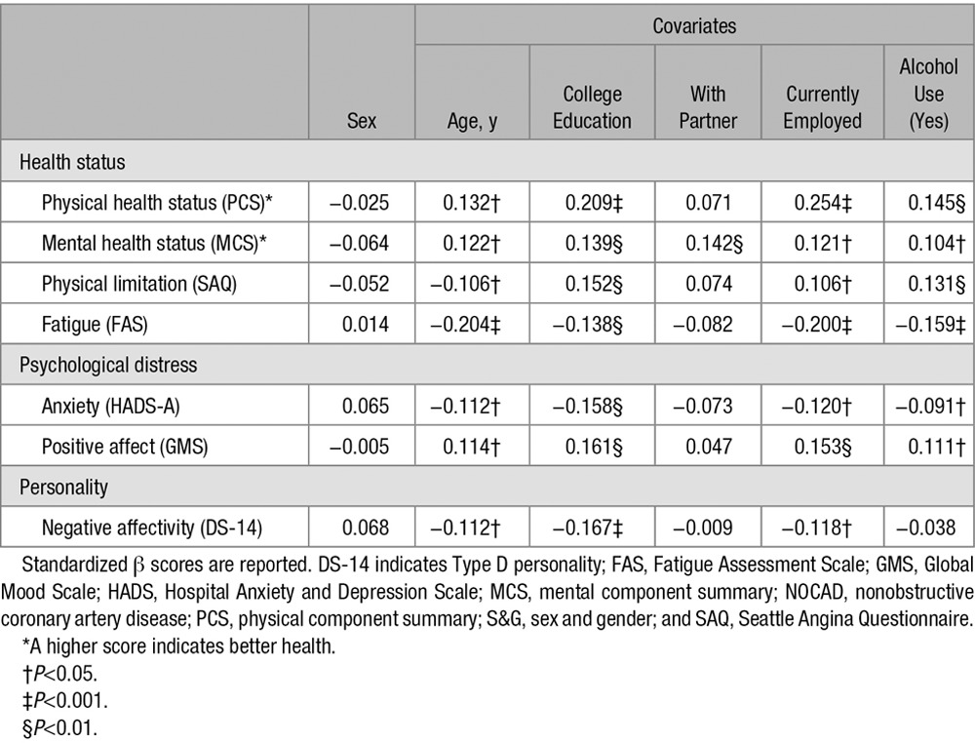Image resolution: width=975 pixels, height=743 pixels.
Task: Click the Negative affectivity (DS-14) row label
Action: [152, 528]
